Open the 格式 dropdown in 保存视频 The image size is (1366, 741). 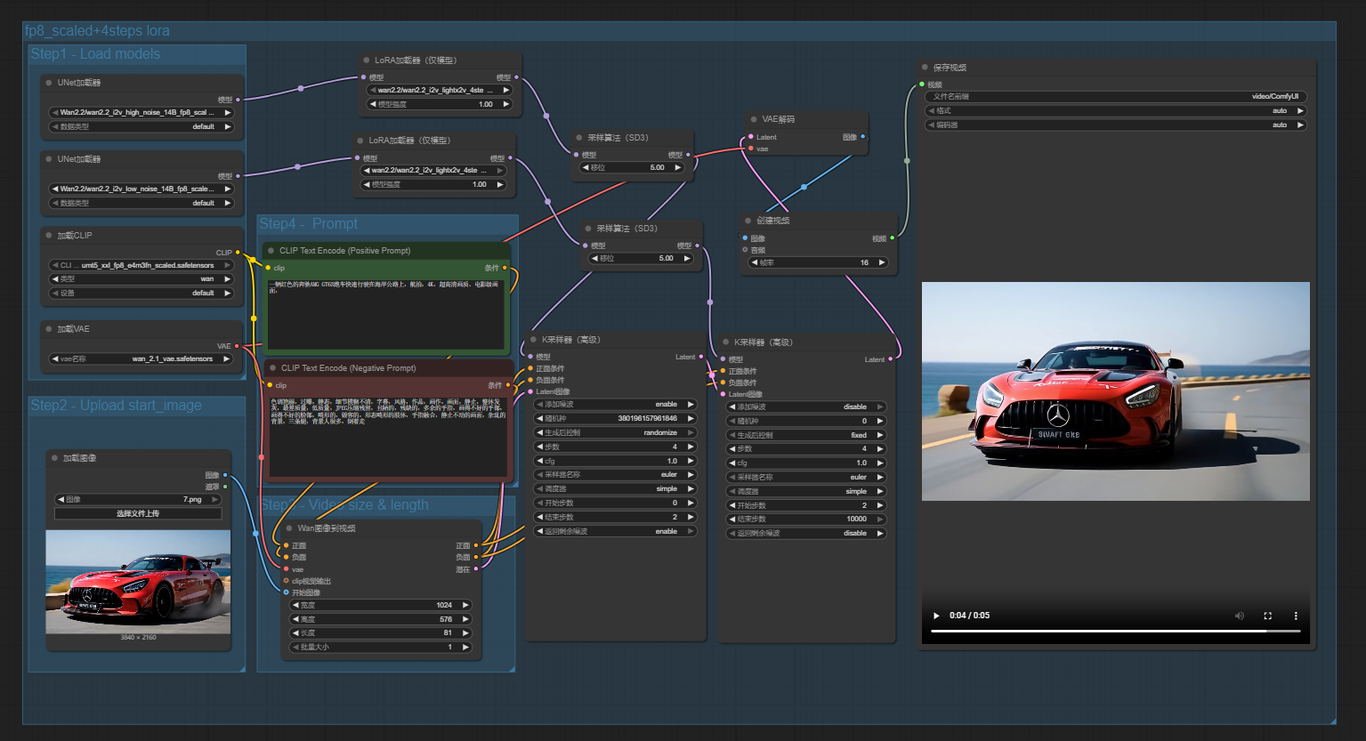click(1115, 111)
